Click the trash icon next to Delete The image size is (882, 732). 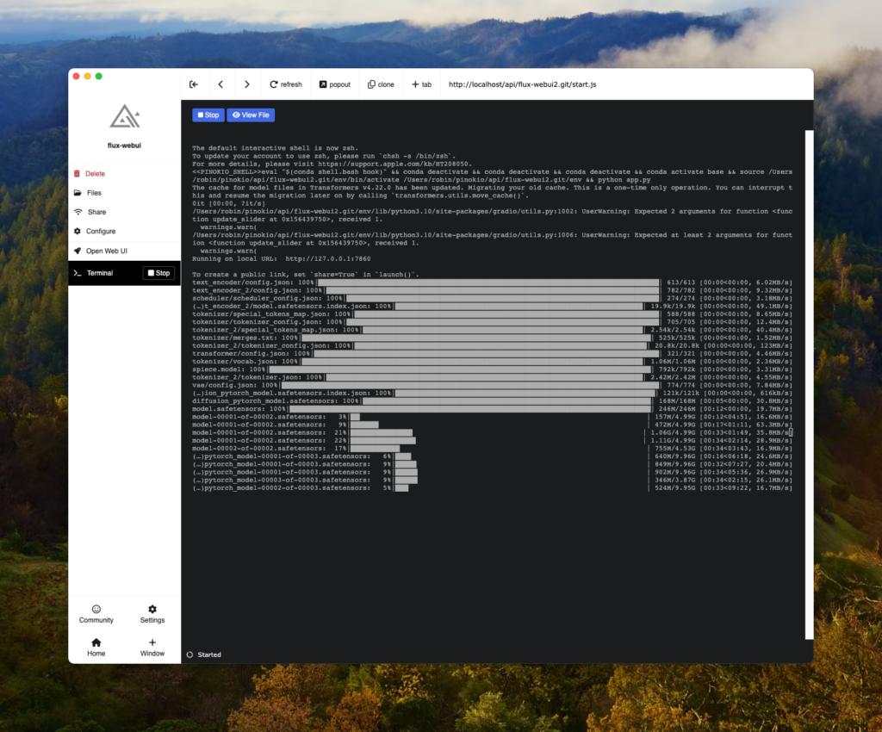click(x=77, y=174)
